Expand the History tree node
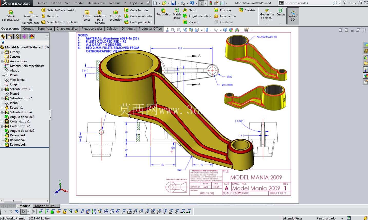Viewport: 368px width, 220px height. pyautogui.click(x=2, y=52)
